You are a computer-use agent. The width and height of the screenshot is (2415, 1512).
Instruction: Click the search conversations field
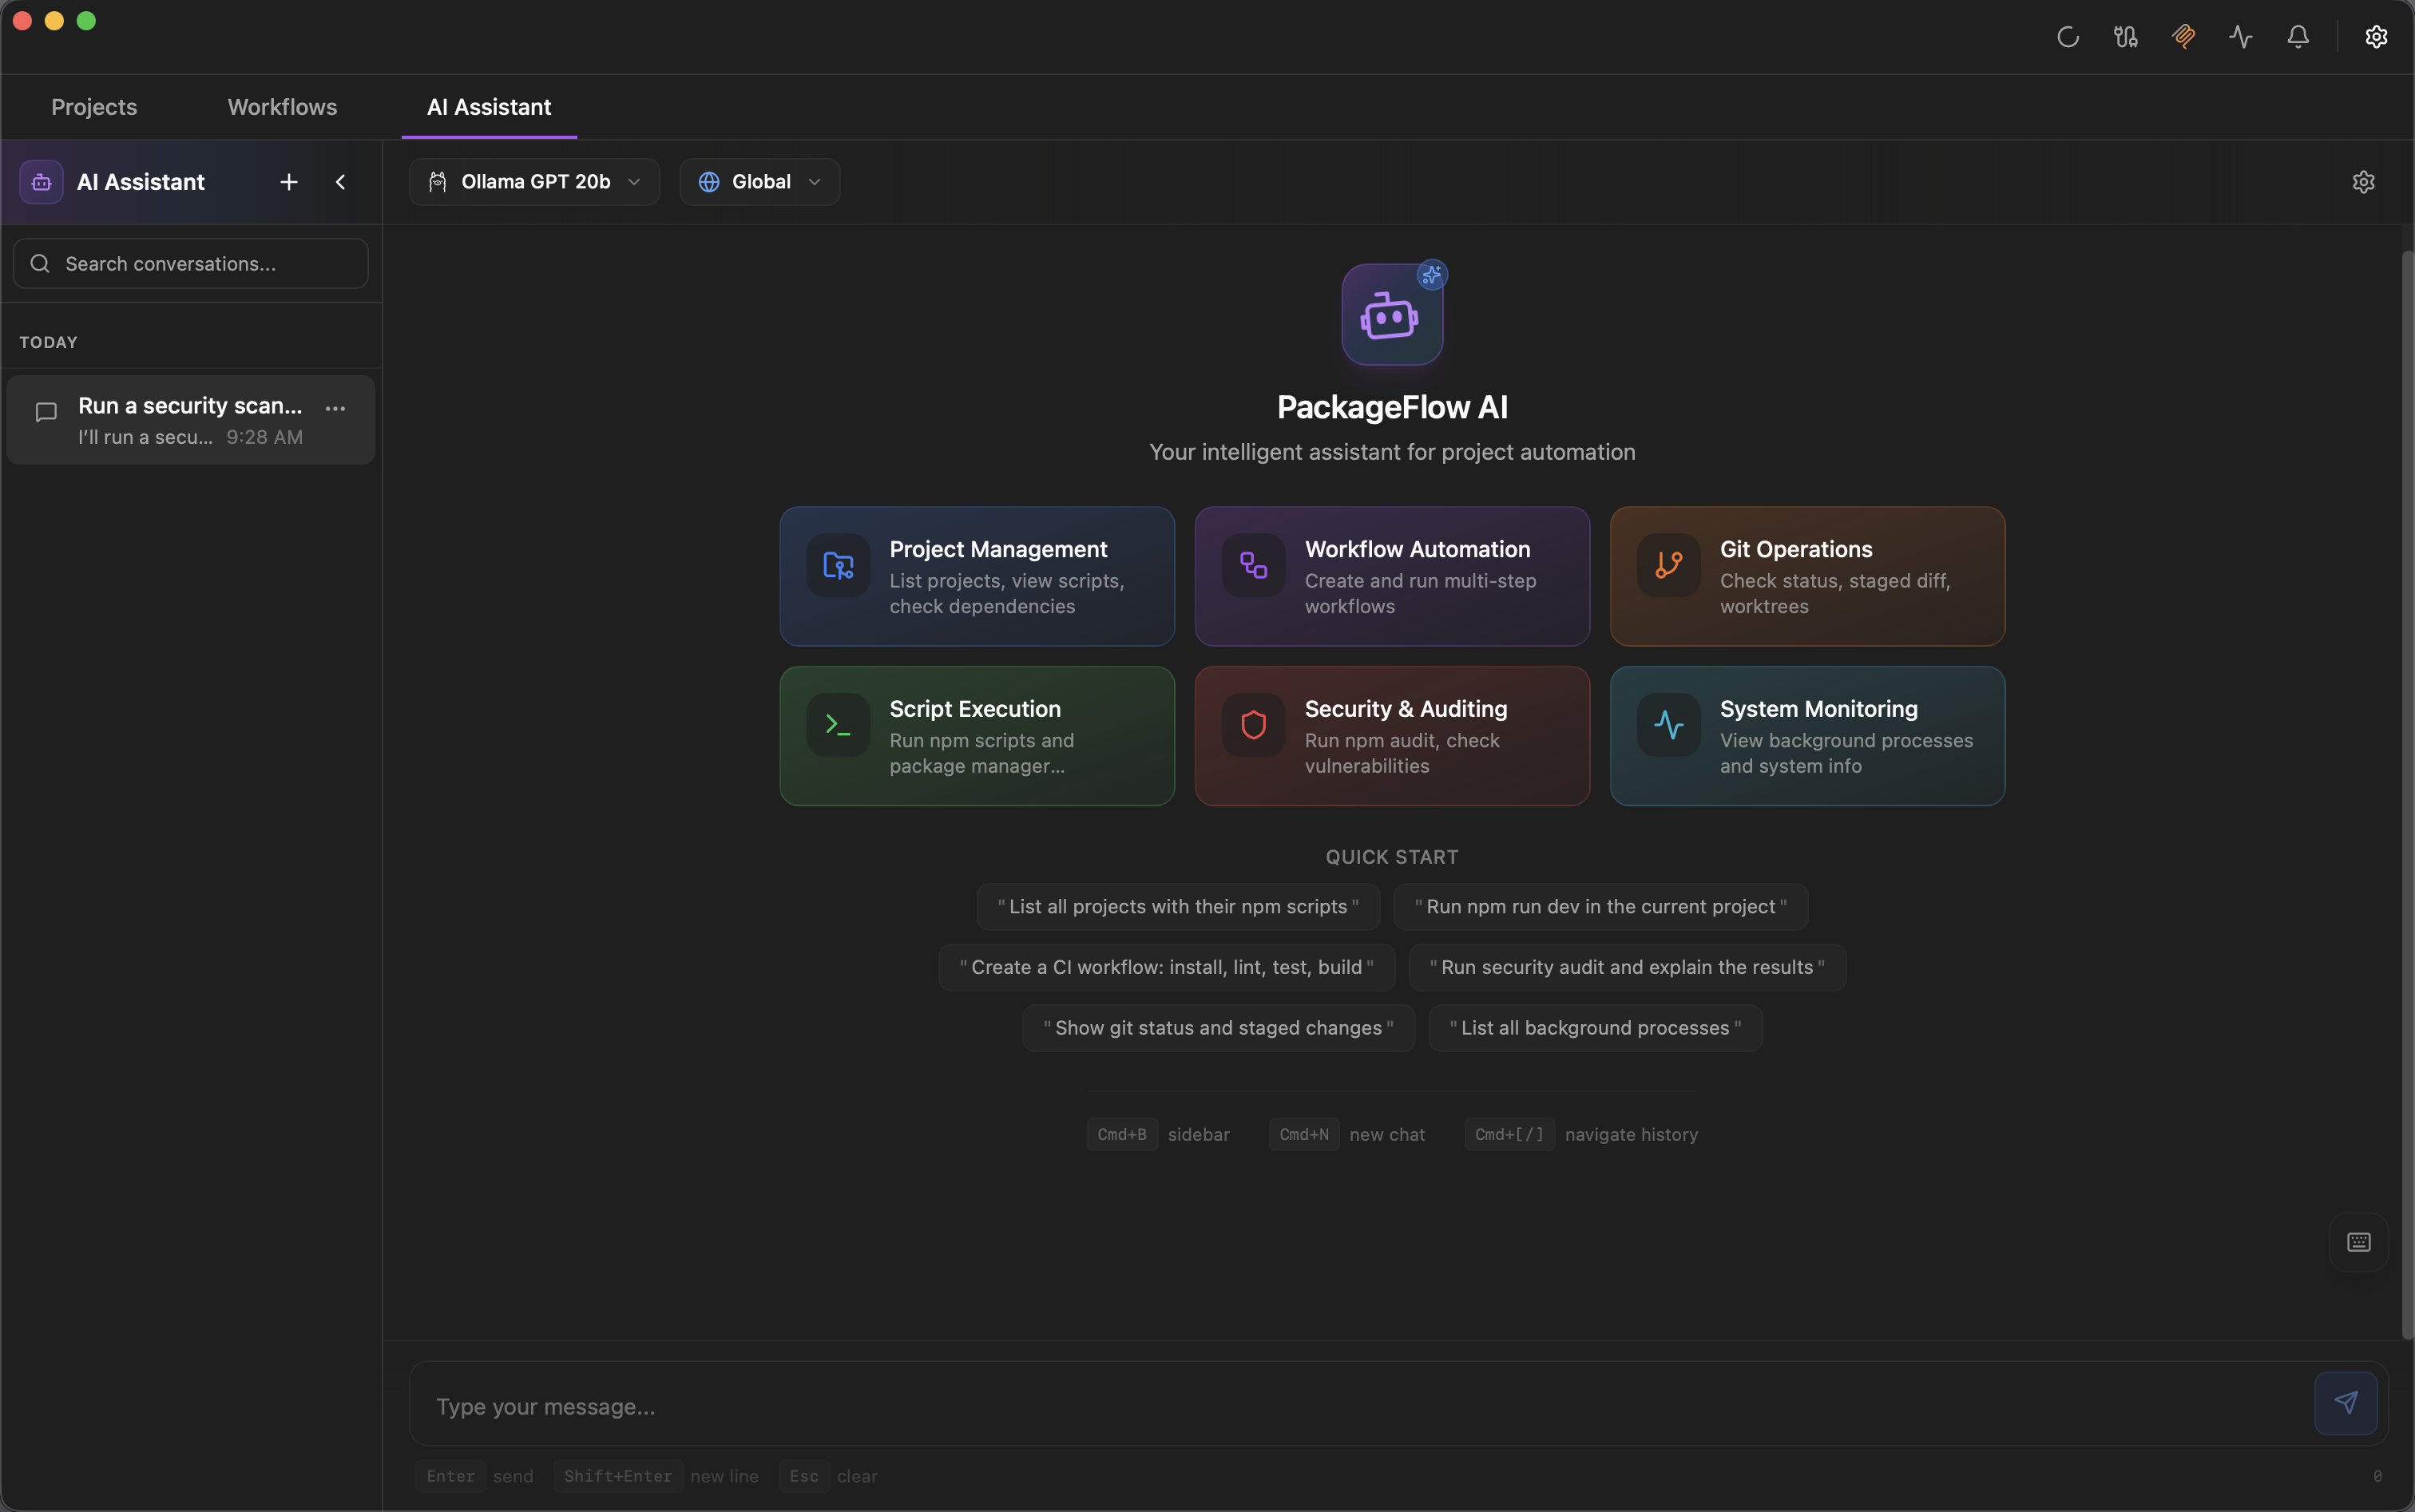point(189,263)
